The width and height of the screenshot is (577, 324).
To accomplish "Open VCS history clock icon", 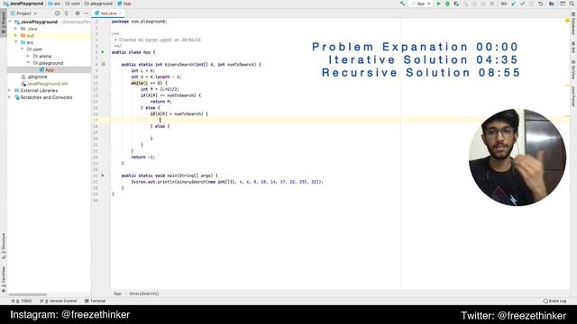I will [x=531, y=4].
